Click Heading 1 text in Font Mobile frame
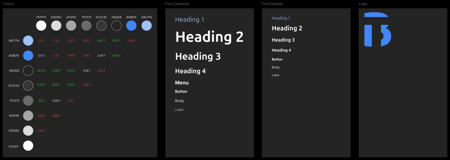Viewport: 450px width, 160px height. pos(281,18)
